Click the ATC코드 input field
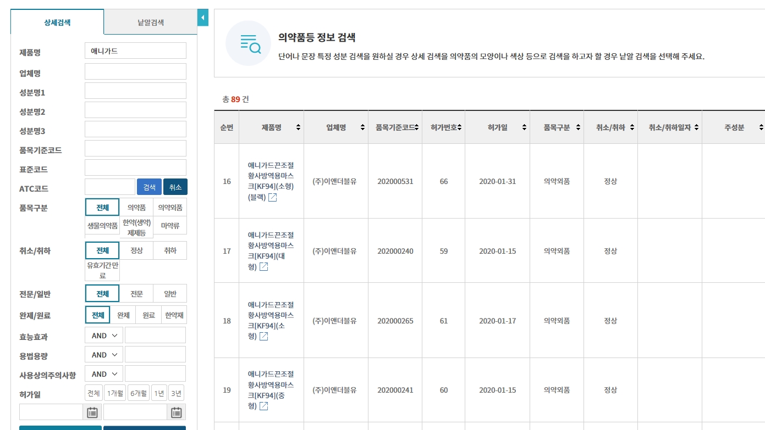The height and width of the screenshot is (430, 765). click(x=110, y=187)
